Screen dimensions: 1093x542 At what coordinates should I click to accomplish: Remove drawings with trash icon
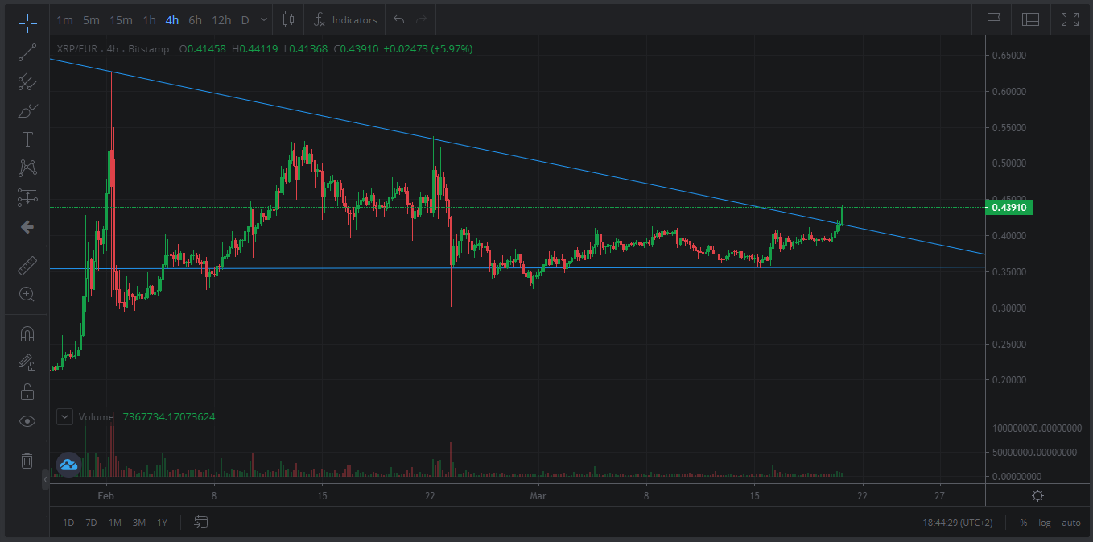click(27, 461)
